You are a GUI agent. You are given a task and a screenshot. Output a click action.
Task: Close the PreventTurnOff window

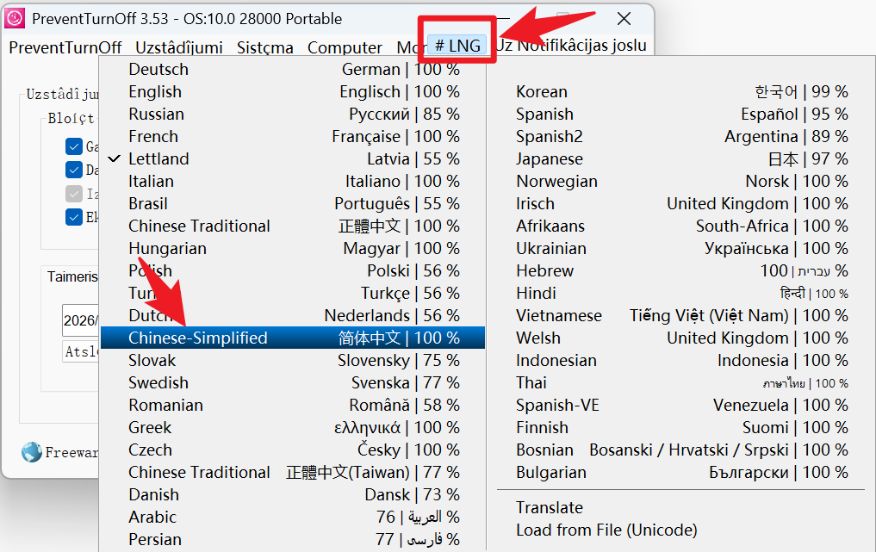click(x=624, y=18)
